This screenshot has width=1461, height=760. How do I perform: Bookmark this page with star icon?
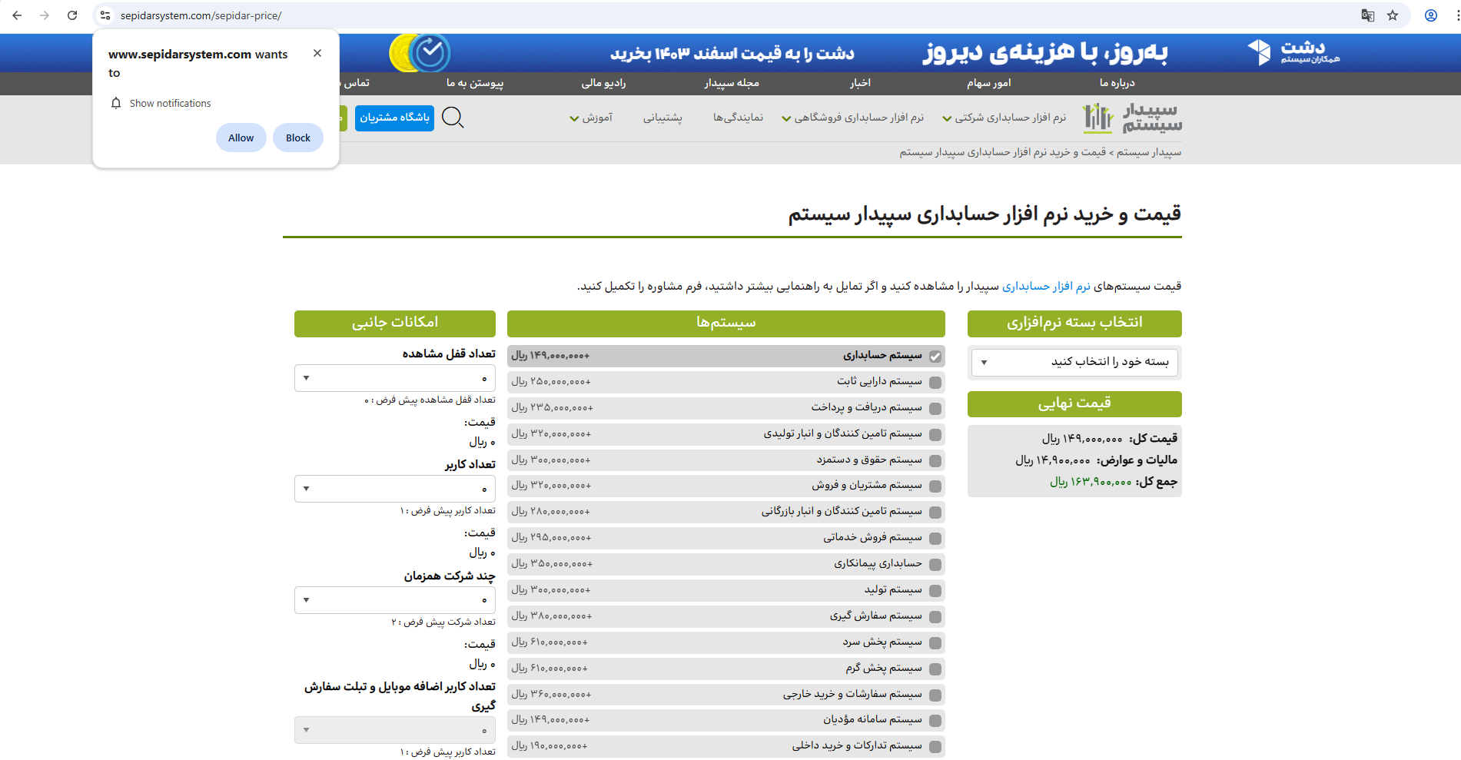coord(1393,15)
